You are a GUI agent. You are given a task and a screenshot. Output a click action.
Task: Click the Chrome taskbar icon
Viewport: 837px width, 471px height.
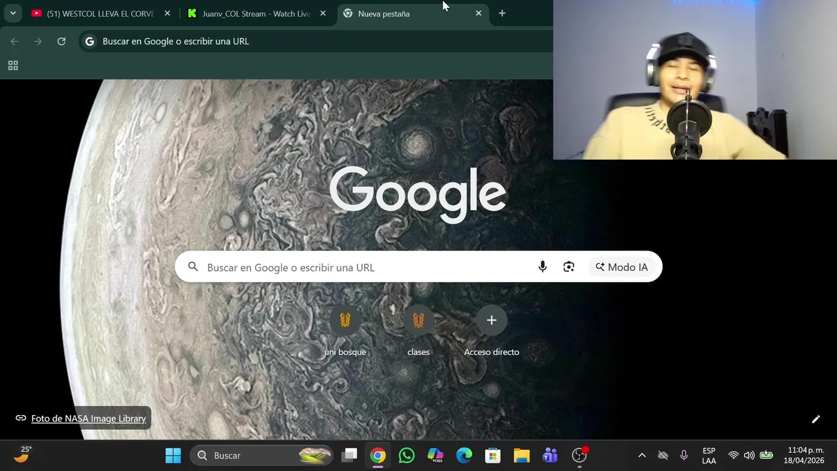(x=378, y=455)
